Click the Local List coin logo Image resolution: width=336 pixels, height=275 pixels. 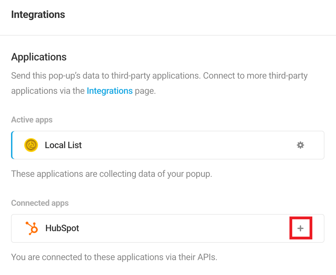click(x=31, y=145)
